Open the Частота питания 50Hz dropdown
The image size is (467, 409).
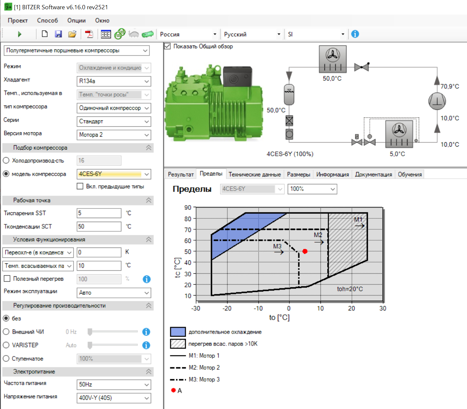pos(114,385)
